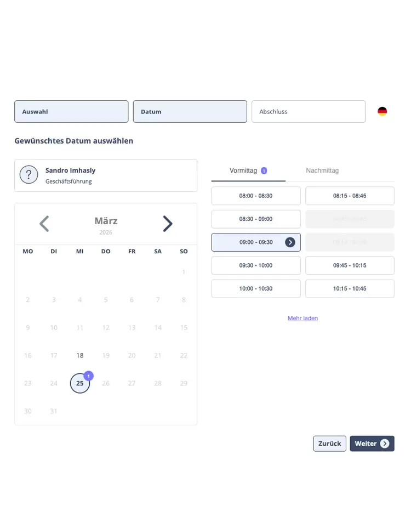Click the Zurück button

pyautogui.click(x=330, y=444)
